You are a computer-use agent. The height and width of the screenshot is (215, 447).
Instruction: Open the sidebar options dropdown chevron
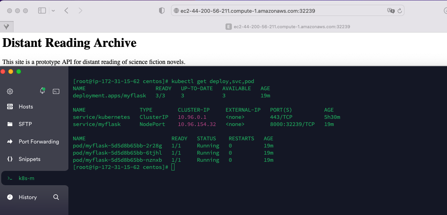[53, 11]
